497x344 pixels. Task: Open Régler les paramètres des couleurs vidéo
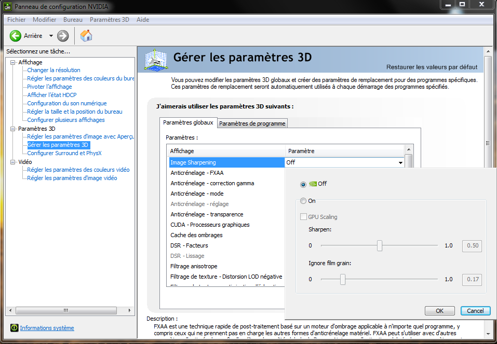tap(78, 170)
